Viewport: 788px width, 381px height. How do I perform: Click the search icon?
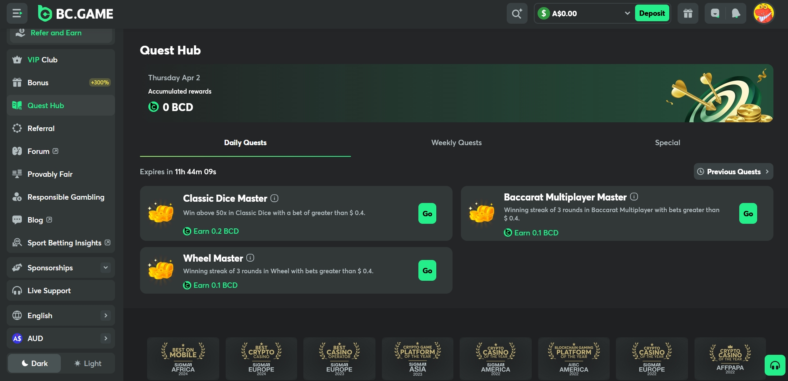pos(517,13)
